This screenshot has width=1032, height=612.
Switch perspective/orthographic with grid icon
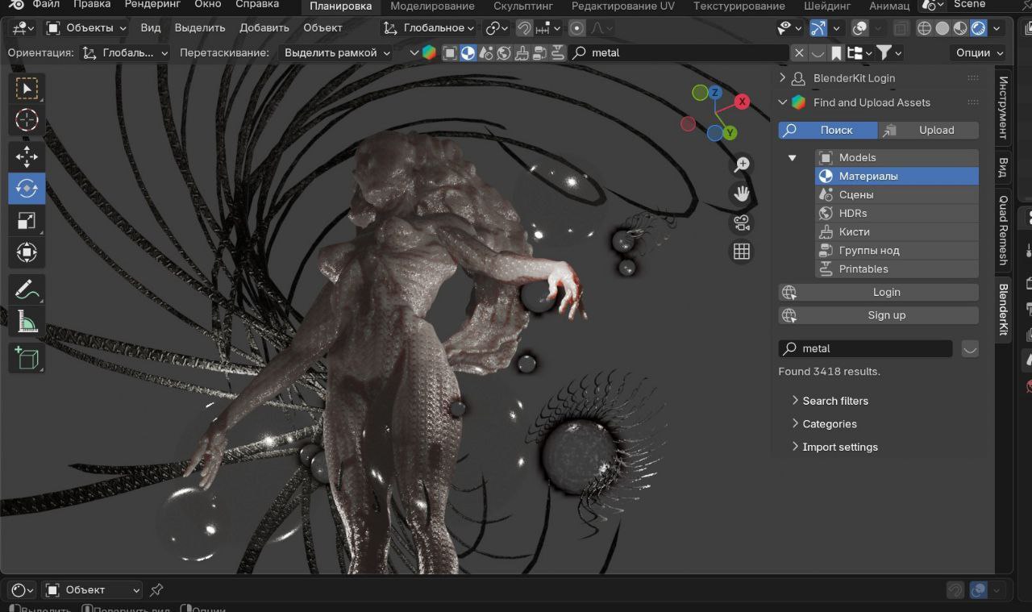(741, 252)
